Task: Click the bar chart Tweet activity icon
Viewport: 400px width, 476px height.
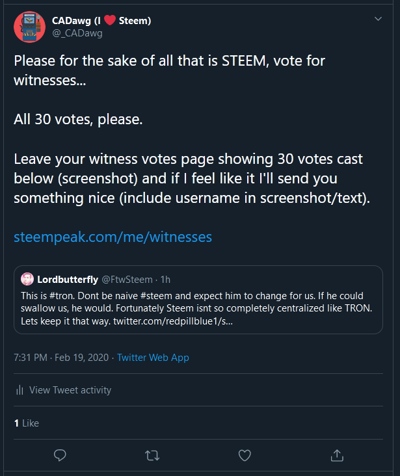Action: tap(19, 390)
